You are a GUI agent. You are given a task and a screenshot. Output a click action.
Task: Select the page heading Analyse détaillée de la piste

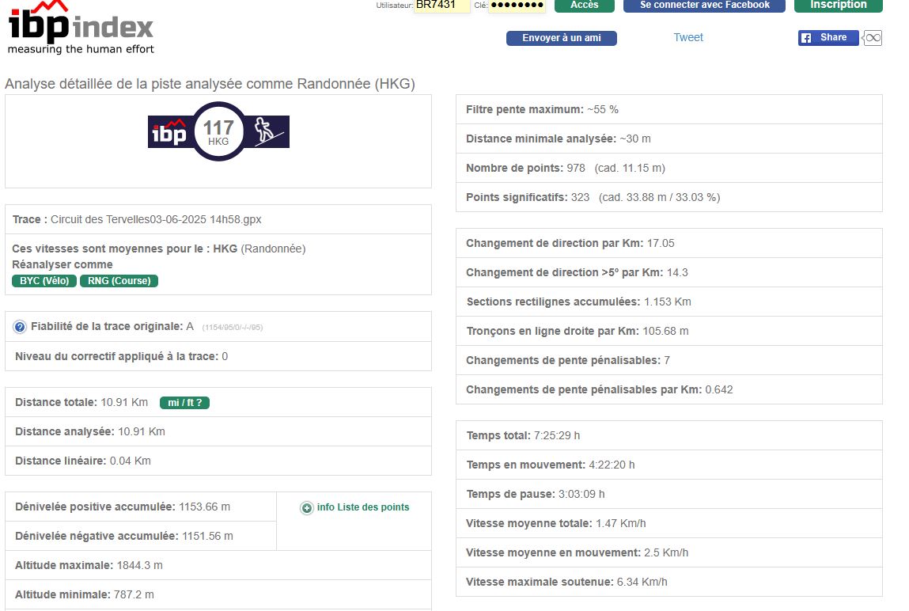[210, 84]
